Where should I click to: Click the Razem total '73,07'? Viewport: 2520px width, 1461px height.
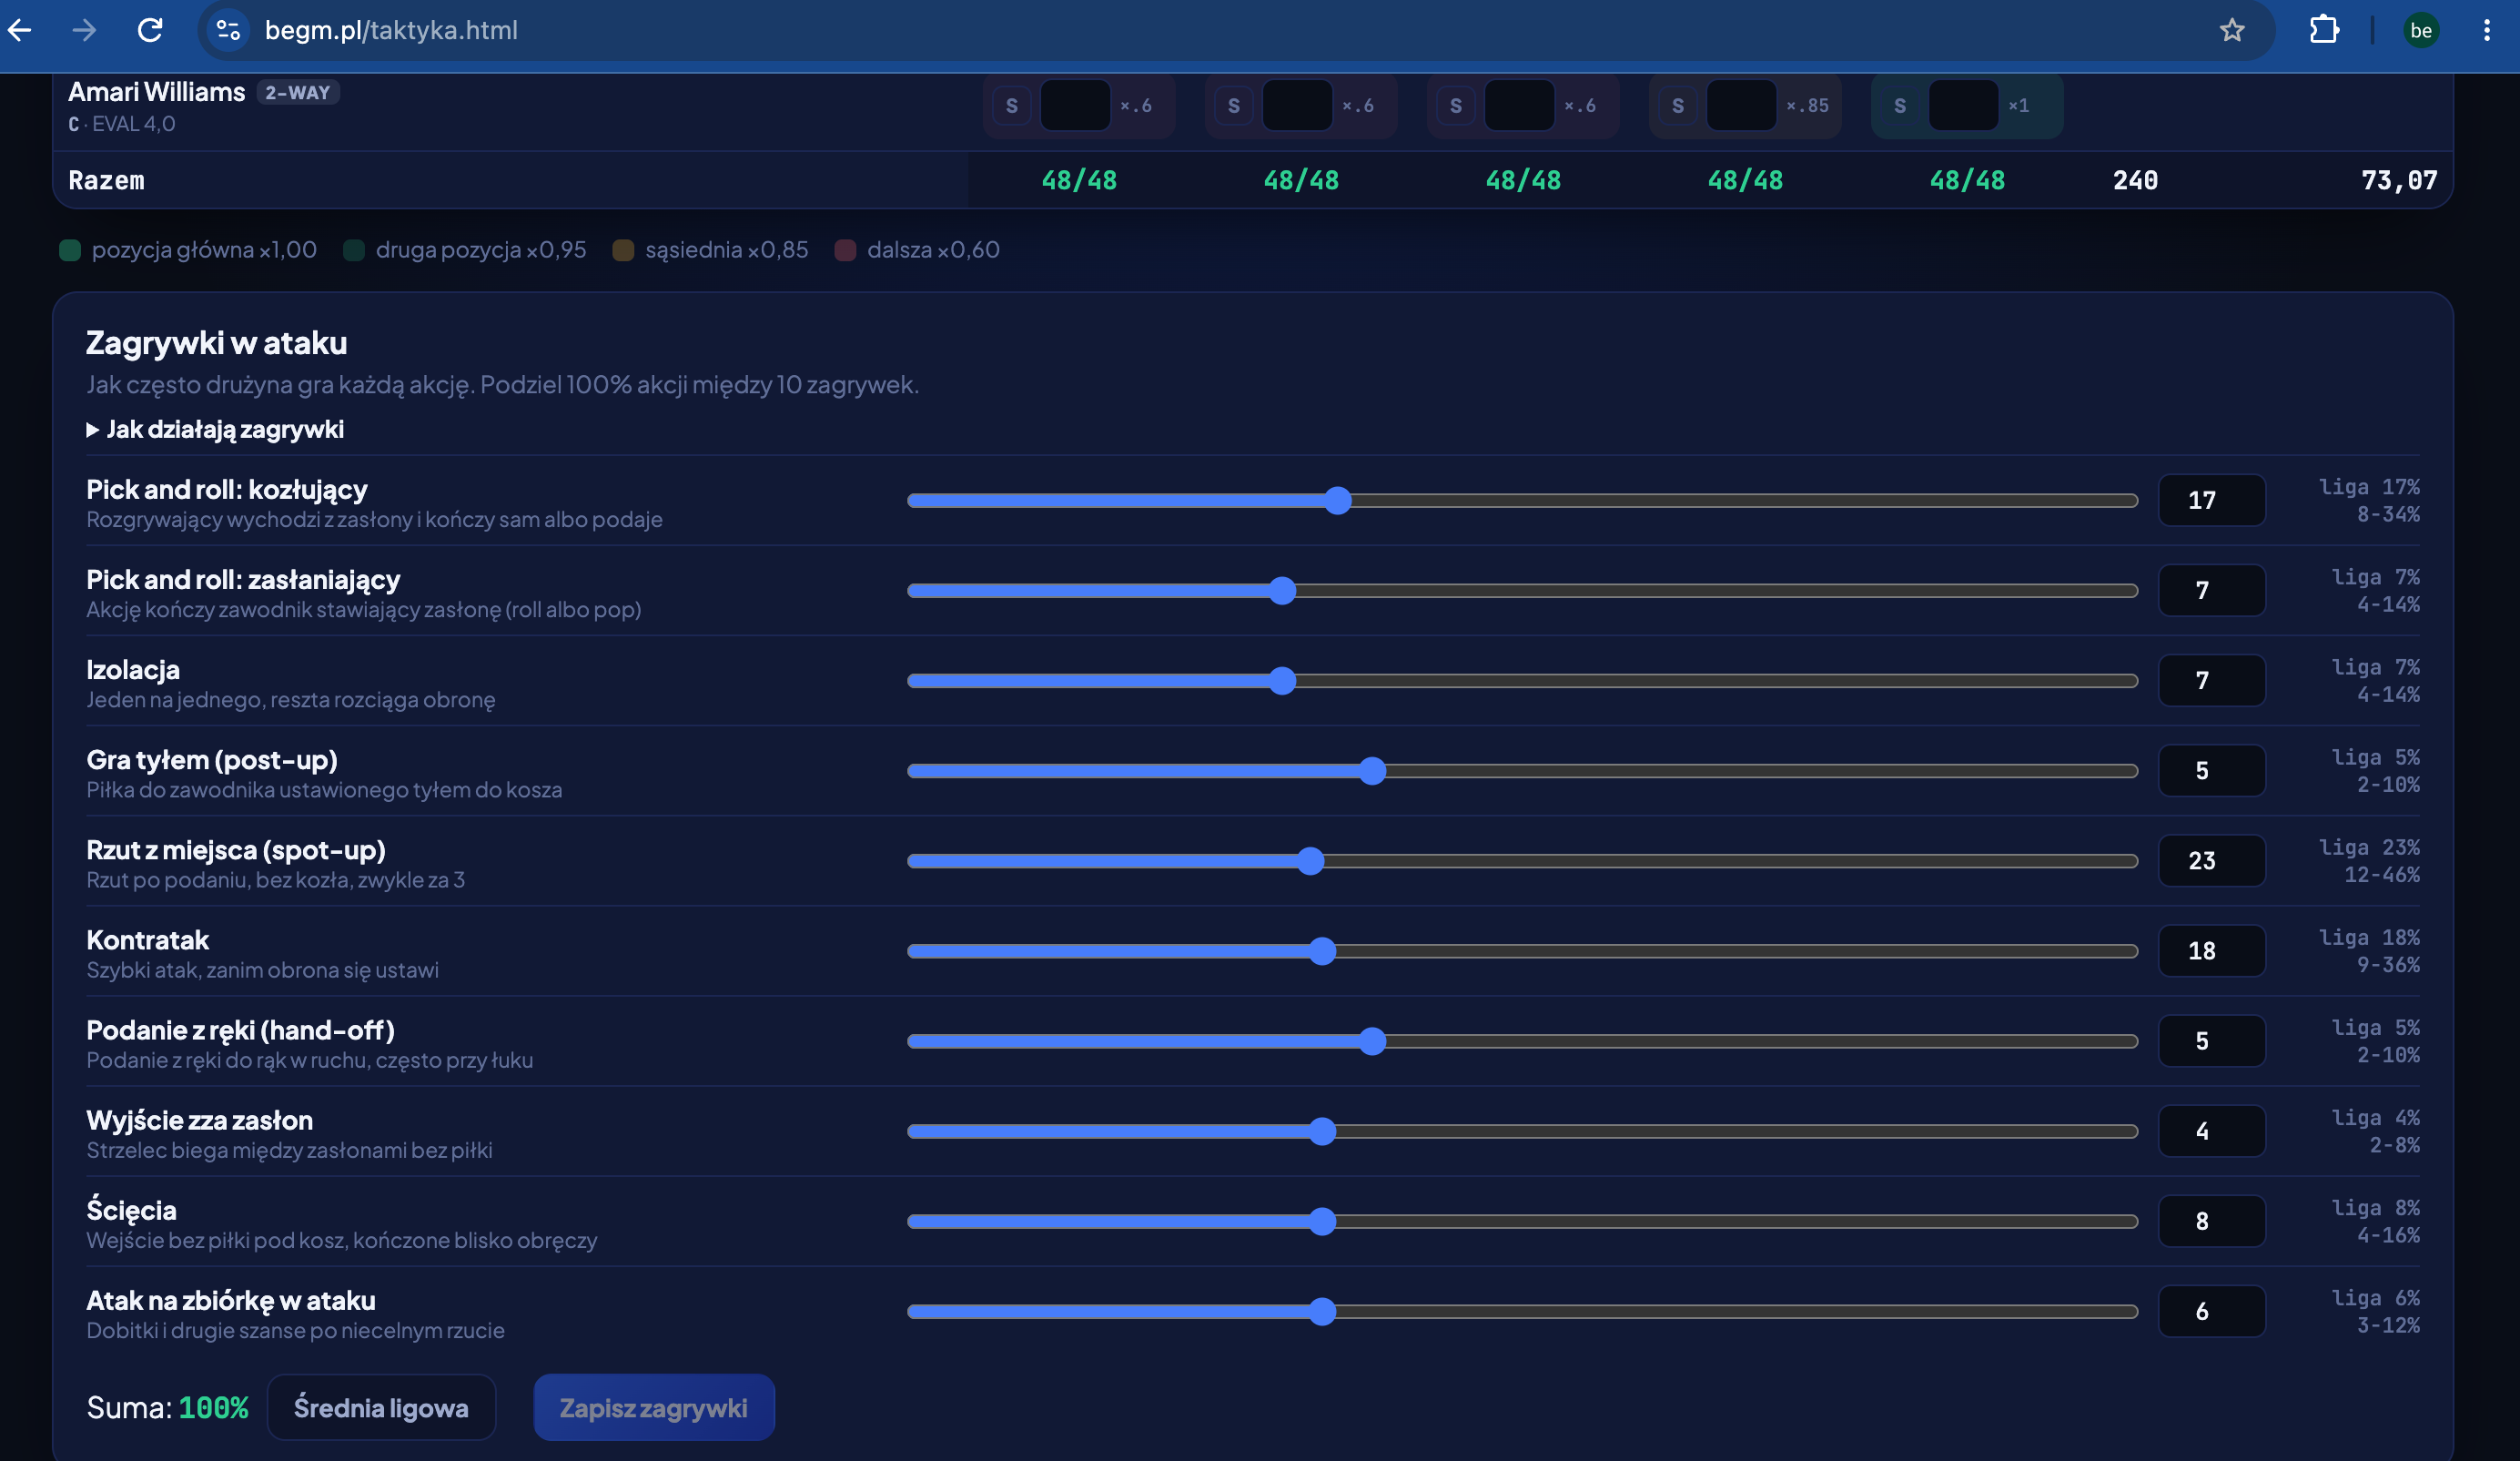(x=2399, y=180)
